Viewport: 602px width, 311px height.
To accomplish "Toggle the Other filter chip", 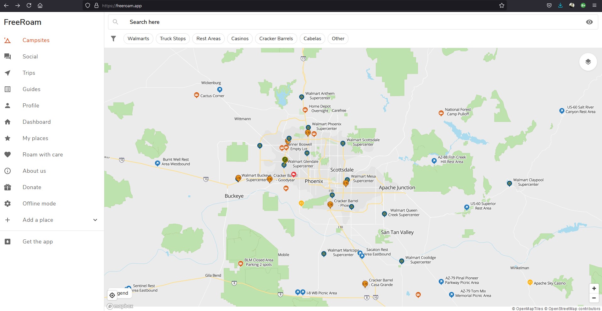I will coord(338,39).
